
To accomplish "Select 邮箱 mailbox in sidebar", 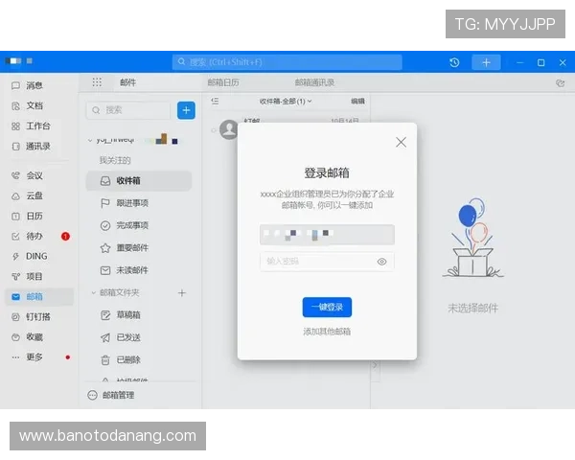I will (x=39, y=297).
